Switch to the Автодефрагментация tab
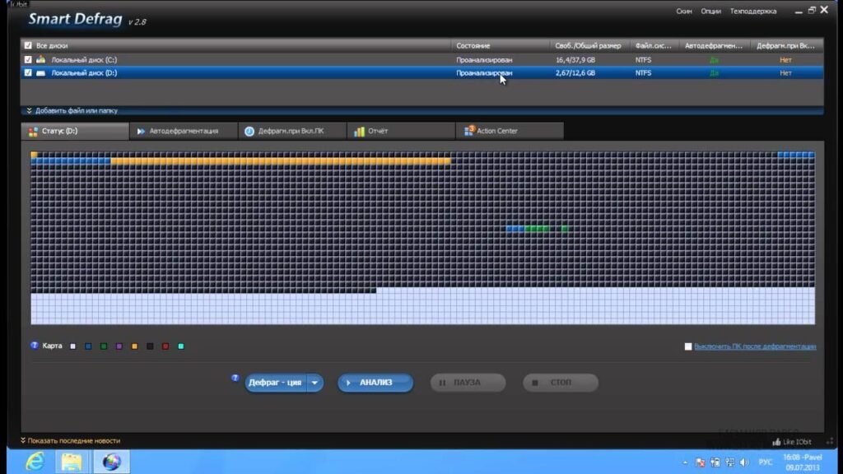Viewport: 843px width, 474px height. click(x=184, y=131)
